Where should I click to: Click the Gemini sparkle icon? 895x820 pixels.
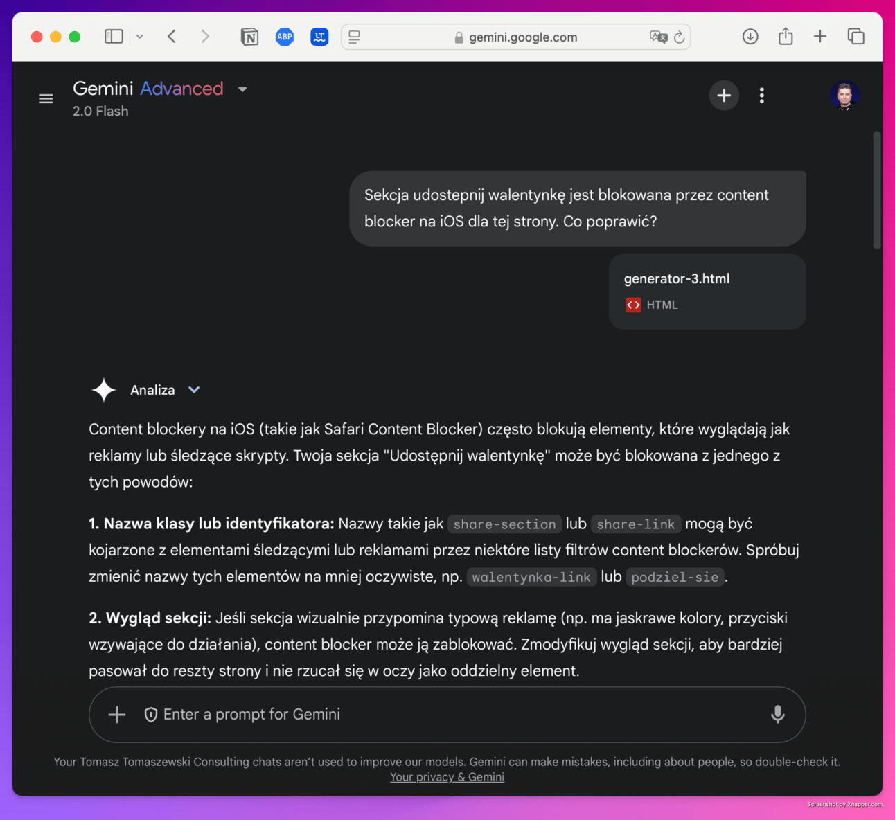point(104,390)
